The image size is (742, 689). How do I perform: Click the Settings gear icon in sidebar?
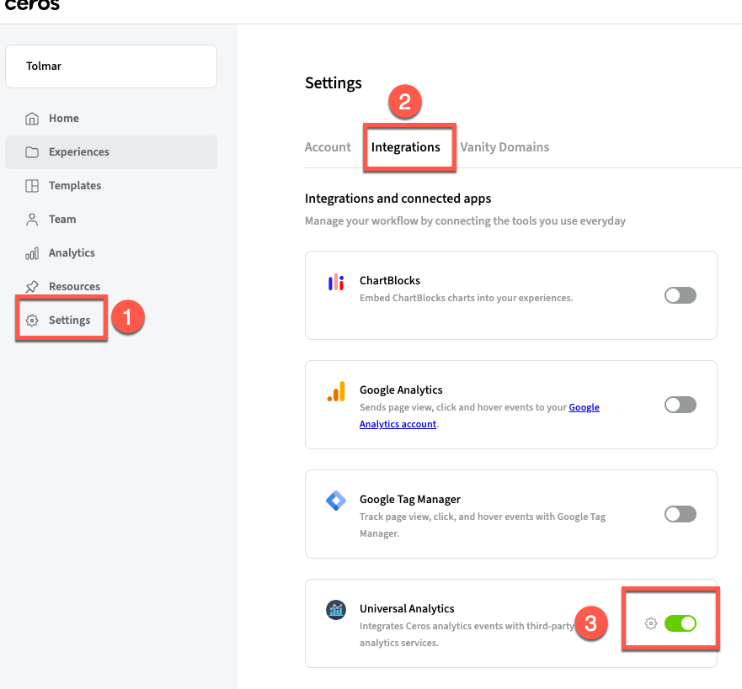[32, 321]
